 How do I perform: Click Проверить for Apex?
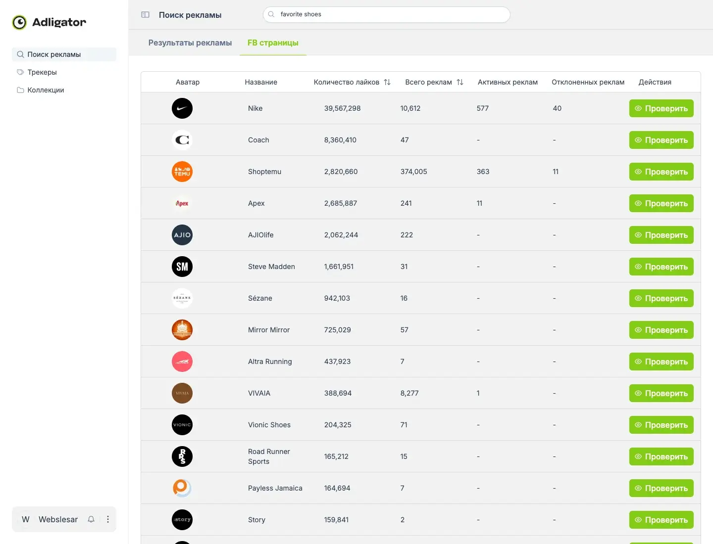pos(662,203)
